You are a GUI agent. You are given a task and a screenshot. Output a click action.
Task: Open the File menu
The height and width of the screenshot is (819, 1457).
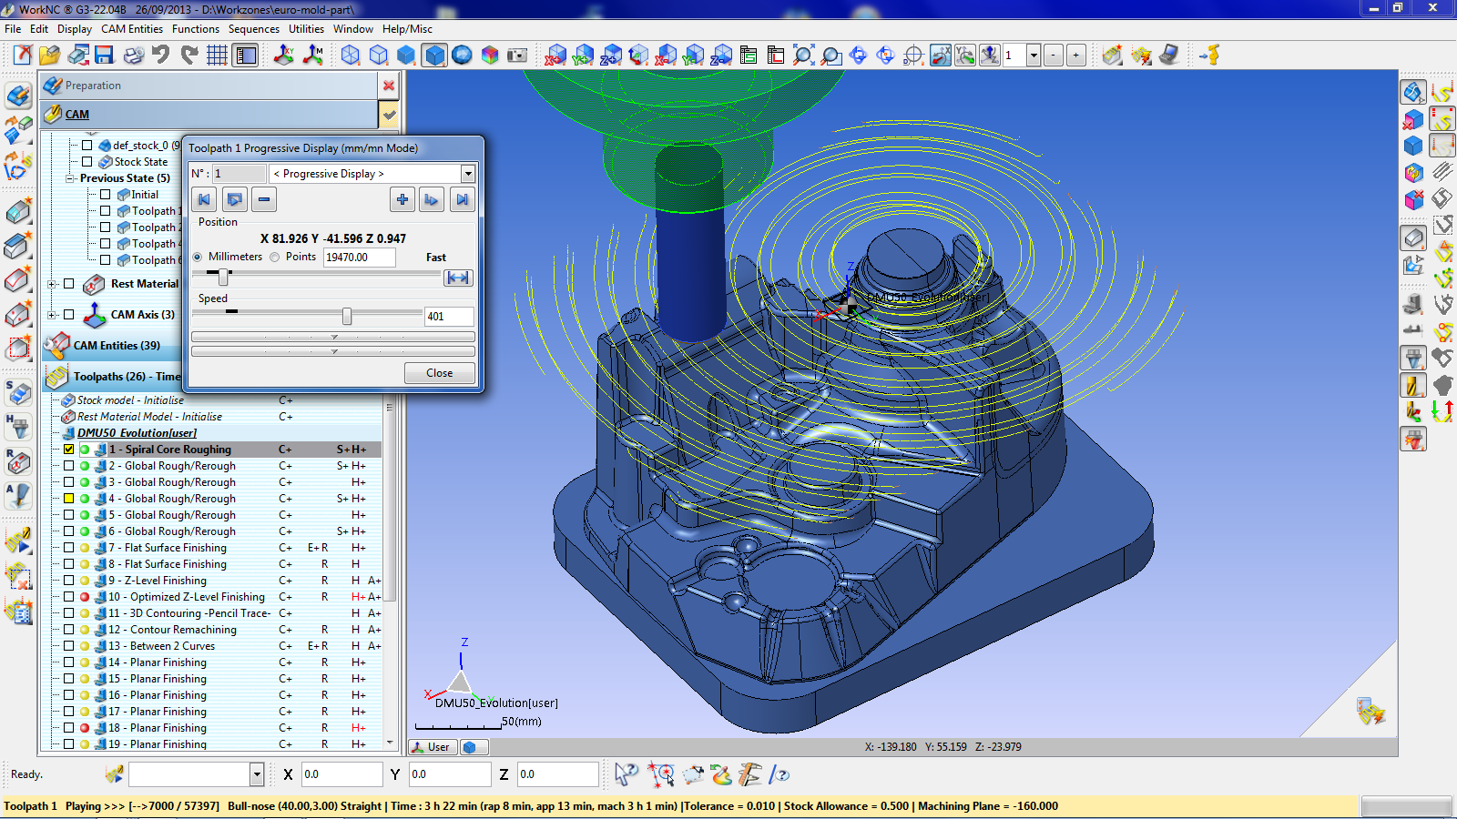13,29
